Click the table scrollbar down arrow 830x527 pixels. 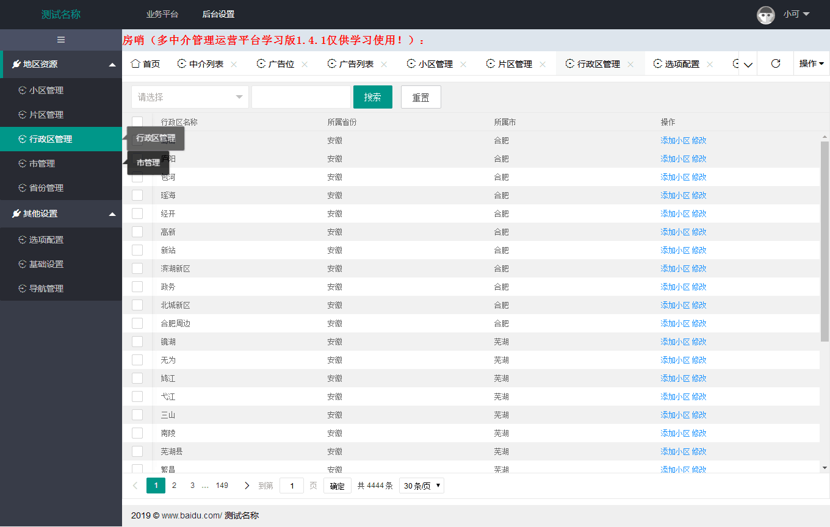pyautogui.click(x=825, y=468)
